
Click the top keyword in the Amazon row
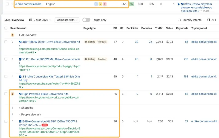[x=204, y=121]
